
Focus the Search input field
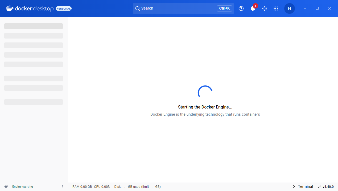(x=183, y=8)
